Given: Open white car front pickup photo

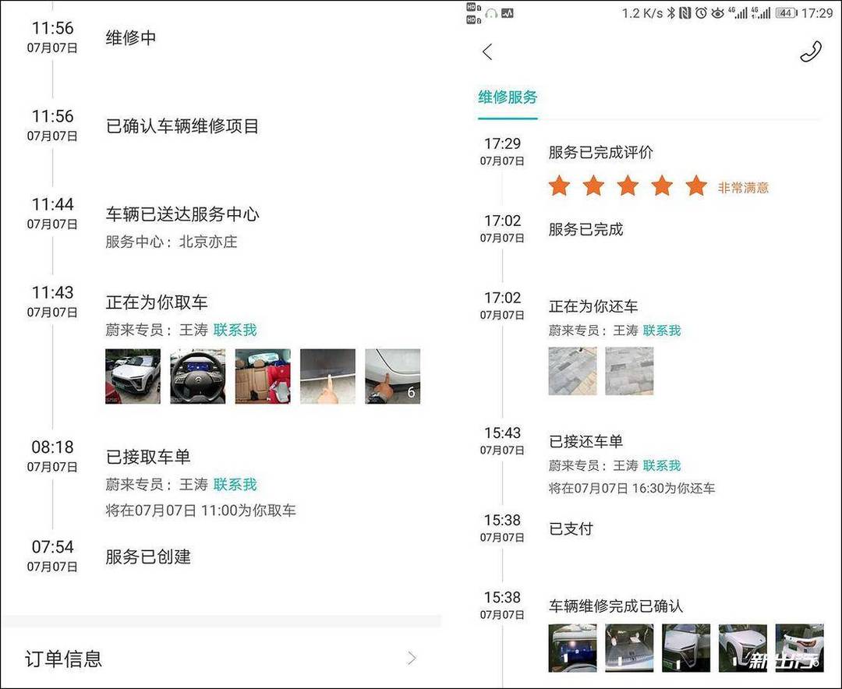Looking at the screenshot, I should pos(133,376).
